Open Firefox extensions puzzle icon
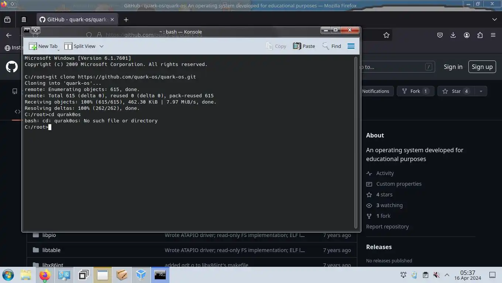 pos(480,35)
